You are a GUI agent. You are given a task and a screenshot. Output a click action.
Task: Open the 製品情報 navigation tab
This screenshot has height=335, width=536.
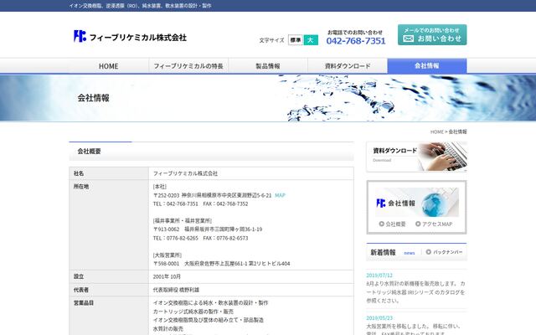pyautogui.click(x=268, y=66)
